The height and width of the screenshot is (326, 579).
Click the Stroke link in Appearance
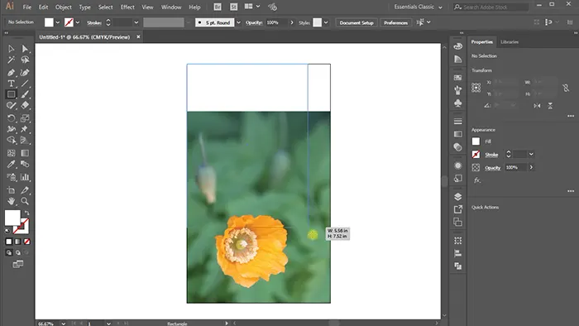pos(491,155)
